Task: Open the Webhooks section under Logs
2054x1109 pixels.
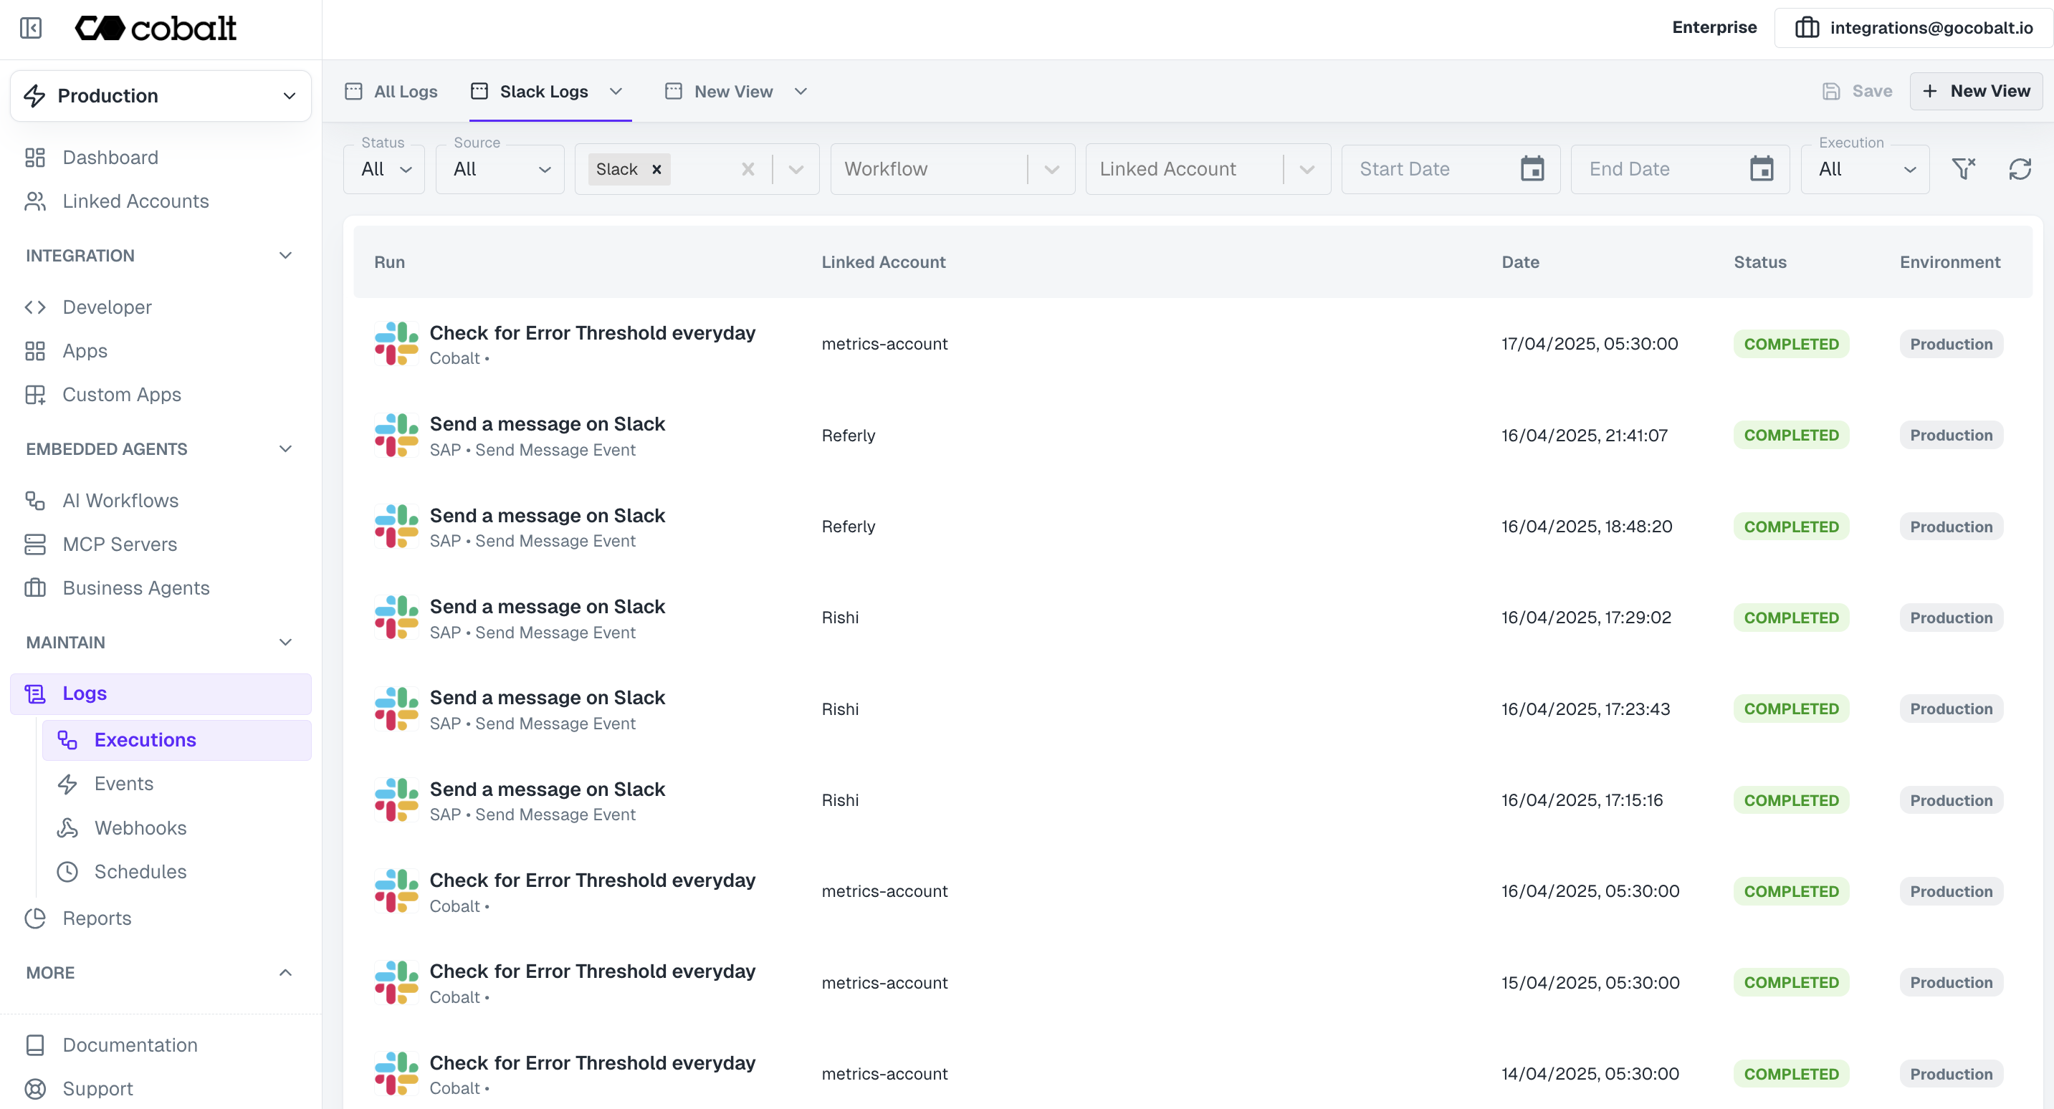Action: [141, 827]
